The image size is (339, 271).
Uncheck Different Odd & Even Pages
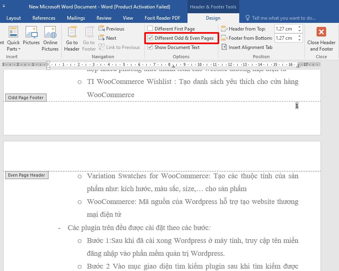(x=150, y=38)
